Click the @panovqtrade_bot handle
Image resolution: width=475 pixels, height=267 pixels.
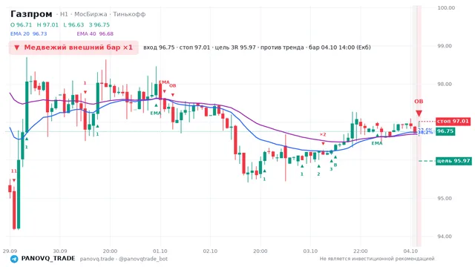click(143, 259)
